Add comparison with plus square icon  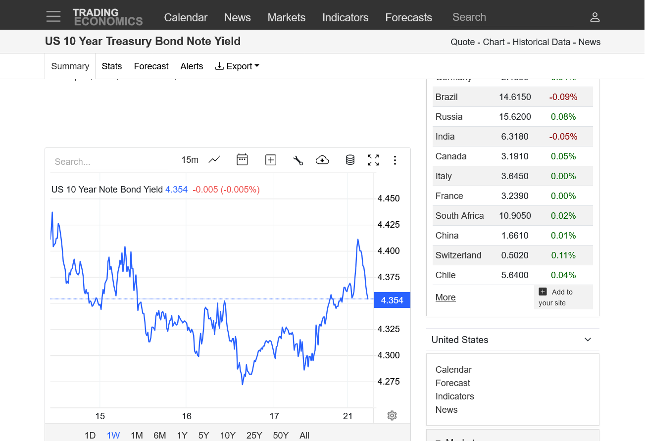pos(271,160)
